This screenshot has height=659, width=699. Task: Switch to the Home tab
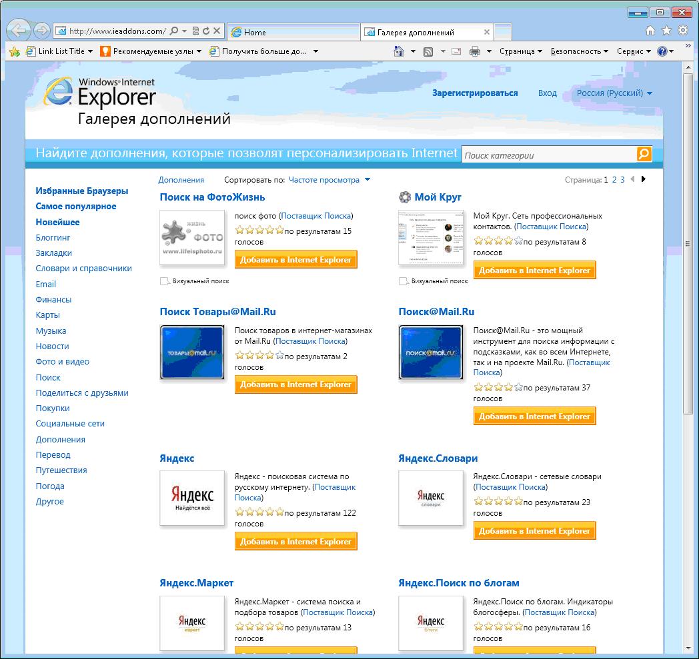[293, 32]
